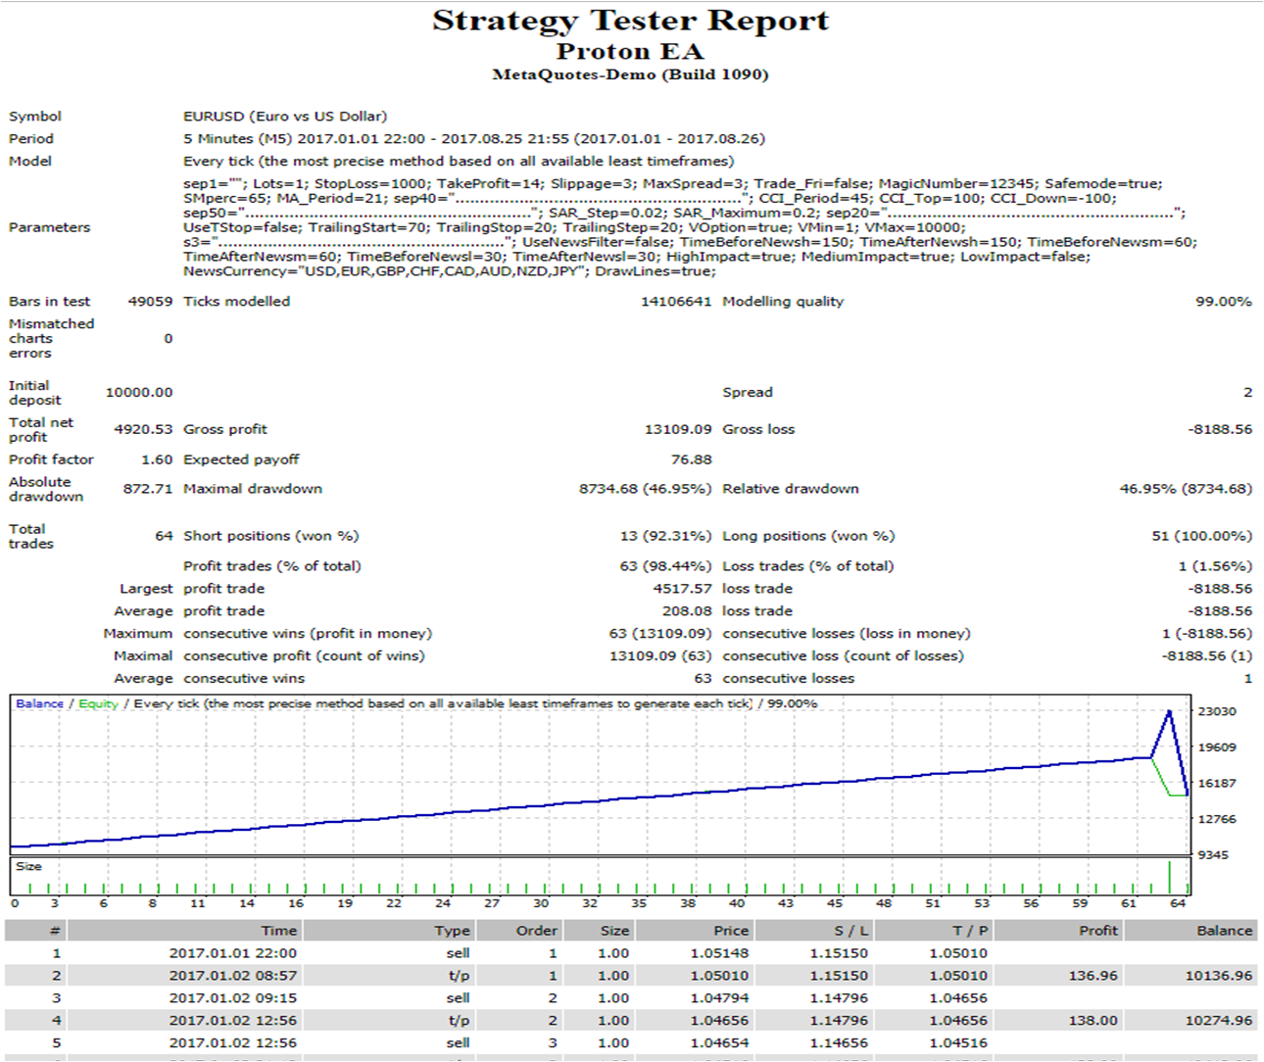
Task: Select the "Mismatched charts errors" label
Action: (52, 339)
